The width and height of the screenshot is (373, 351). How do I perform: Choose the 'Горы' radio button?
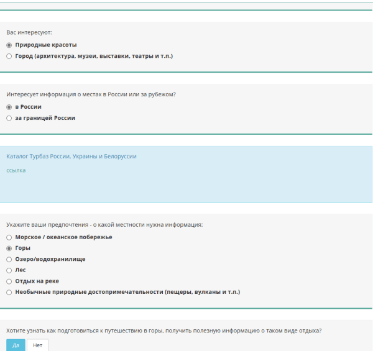9,248
